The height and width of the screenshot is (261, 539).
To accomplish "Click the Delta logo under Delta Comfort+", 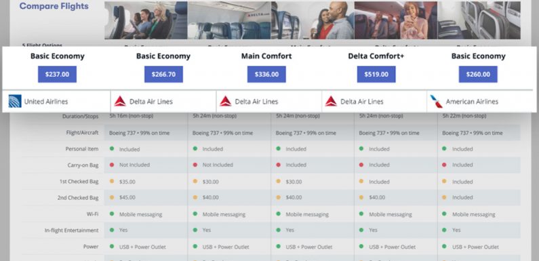I will (x=331, y=102).
